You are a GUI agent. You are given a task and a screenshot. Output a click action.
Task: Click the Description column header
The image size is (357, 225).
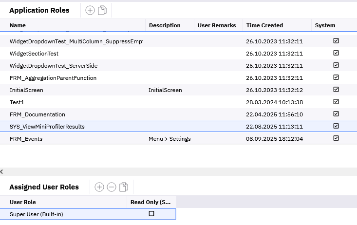coord(165,25)
